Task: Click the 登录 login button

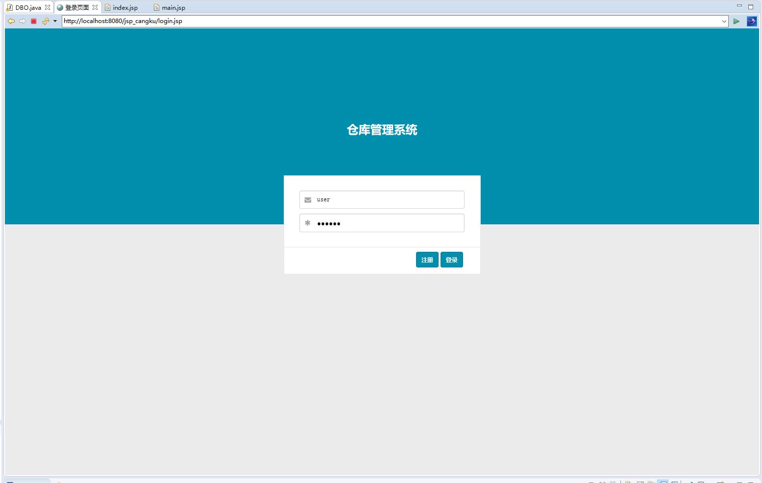Action: [x=452, y=260]
